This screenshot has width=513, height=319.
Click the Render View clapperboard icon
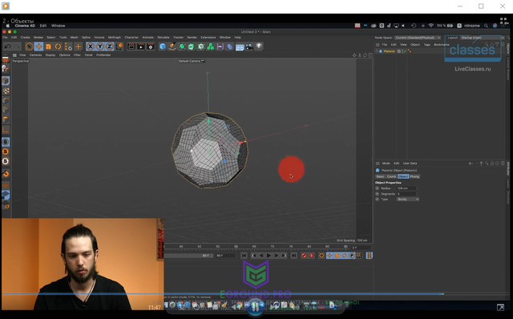point(131,46)
